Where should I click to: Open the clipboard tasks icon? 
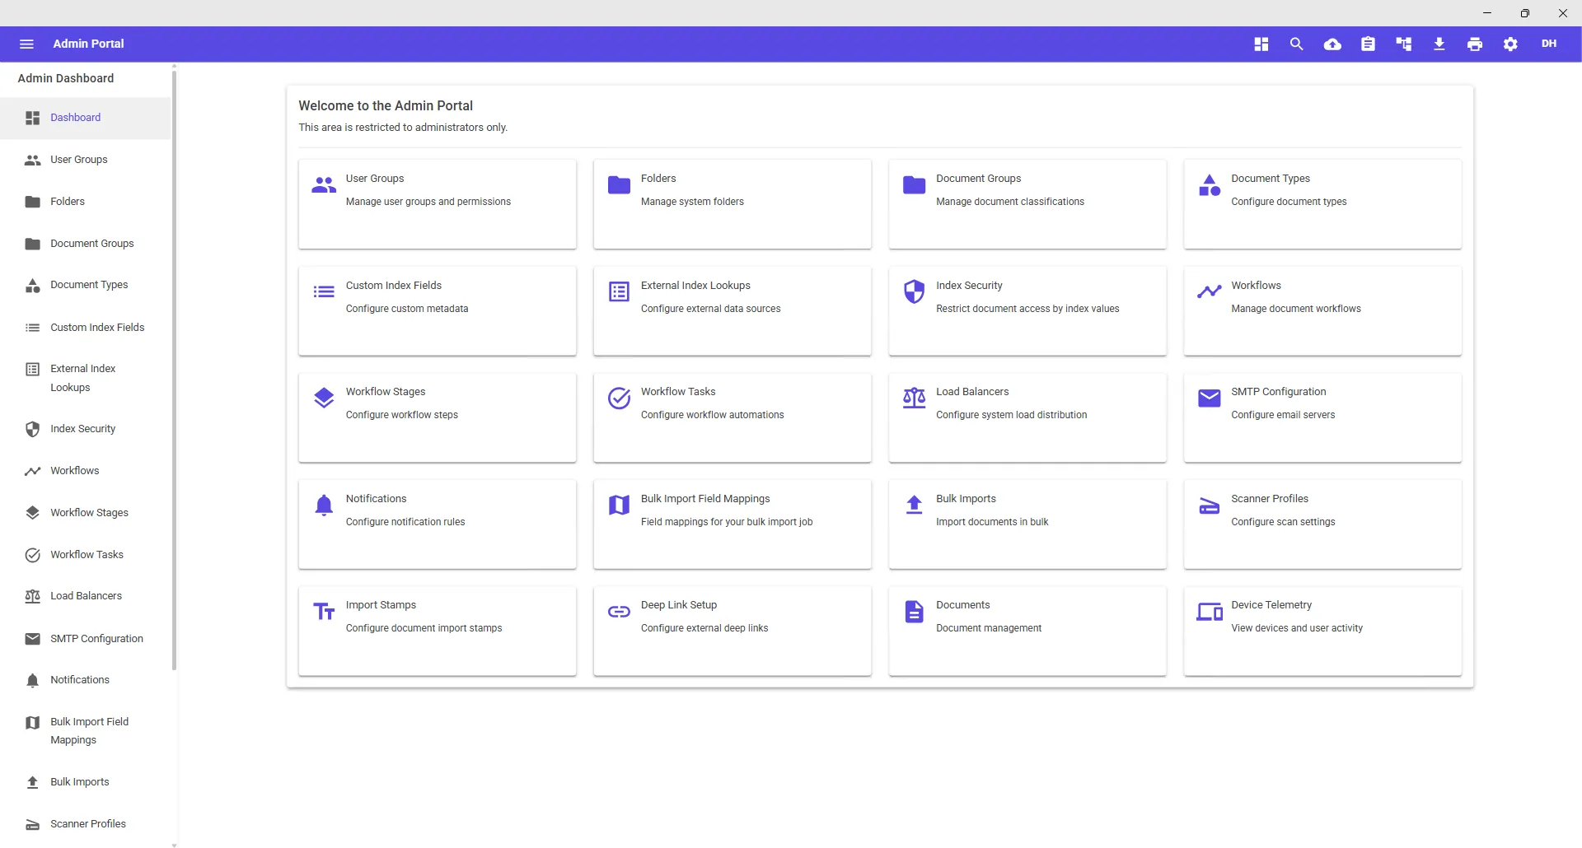coord(1368,44)
